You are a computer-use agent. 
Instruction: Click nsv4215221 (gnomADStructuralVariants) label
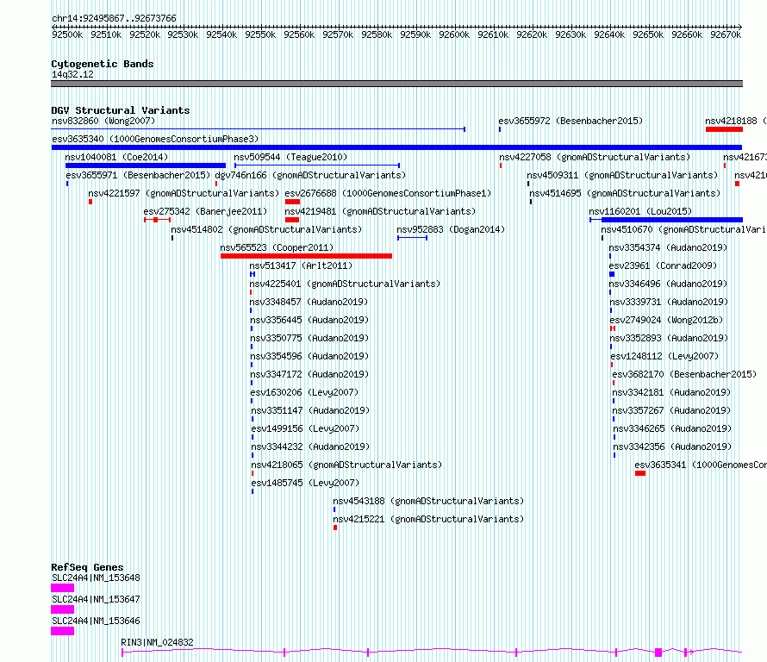pos(428,519)
